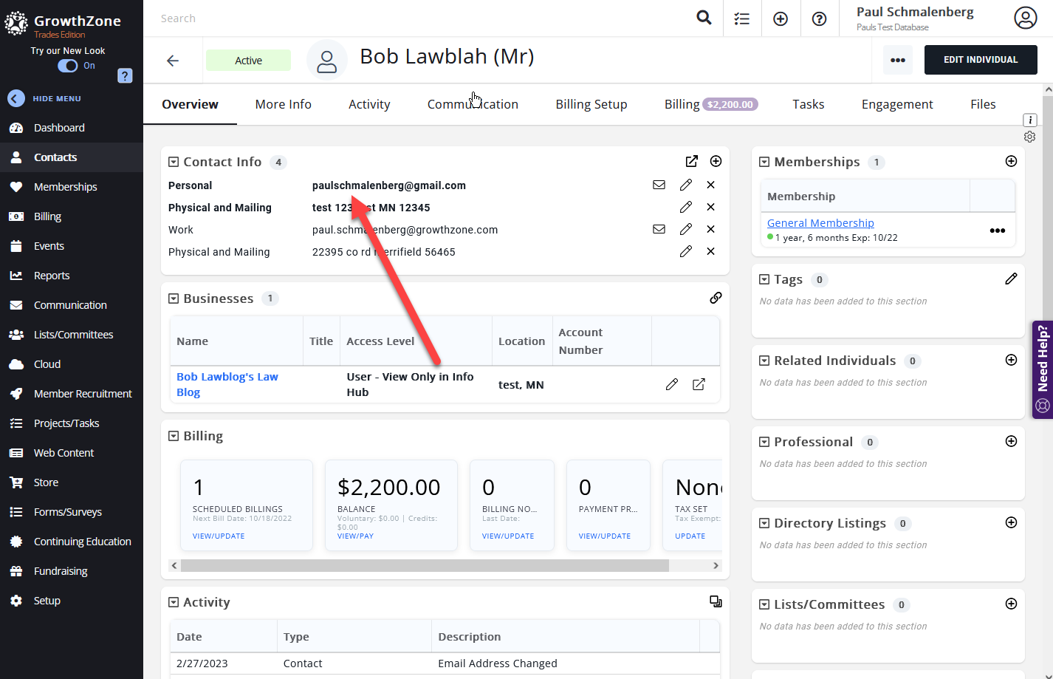Edit the Work email pencil icon
The image size is (1053, 679).
pos(686,229)
